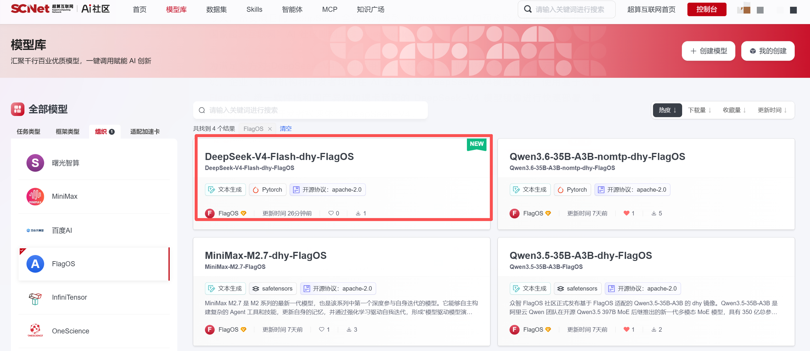Select the 曙光智算 organization logo
This screenshot has width=810, height=351.
(35, 163)
